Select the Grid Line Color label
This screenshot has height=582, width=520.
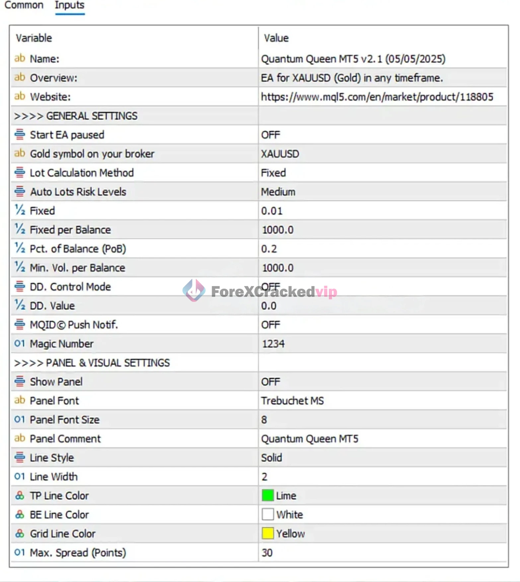tap(63, 534)
